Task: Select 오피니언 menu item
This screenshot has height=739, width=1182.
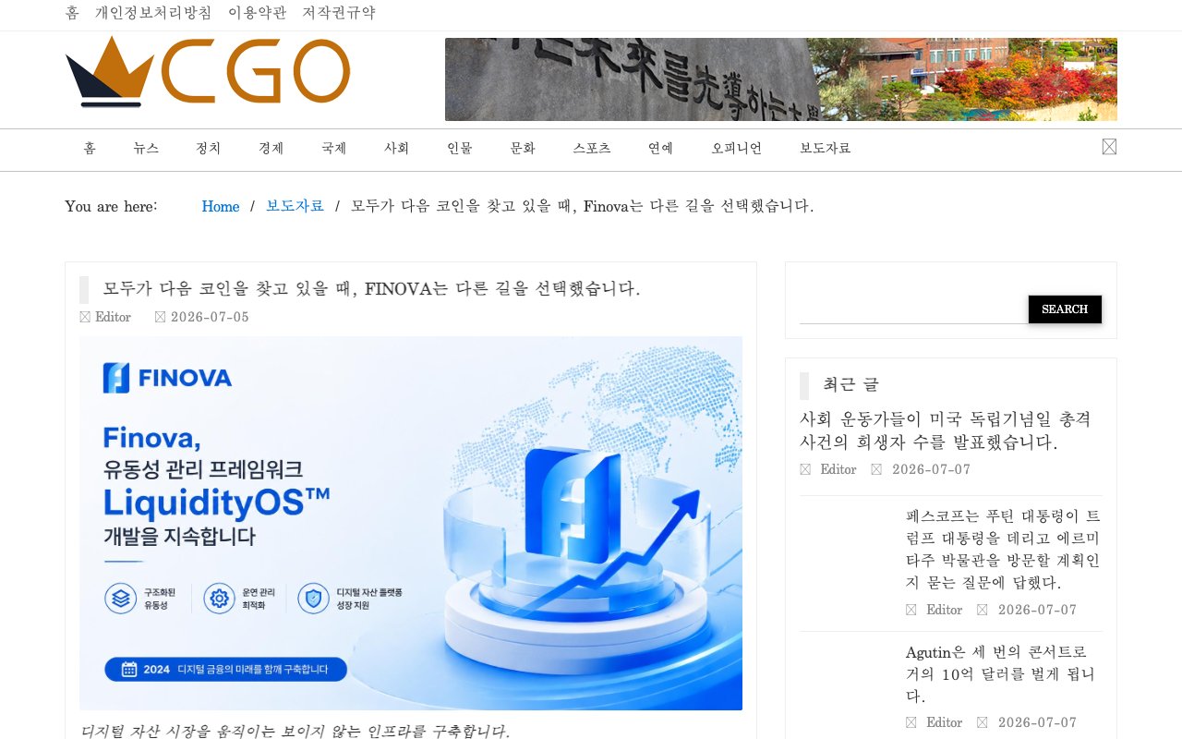Action: (x=737, y=148)
